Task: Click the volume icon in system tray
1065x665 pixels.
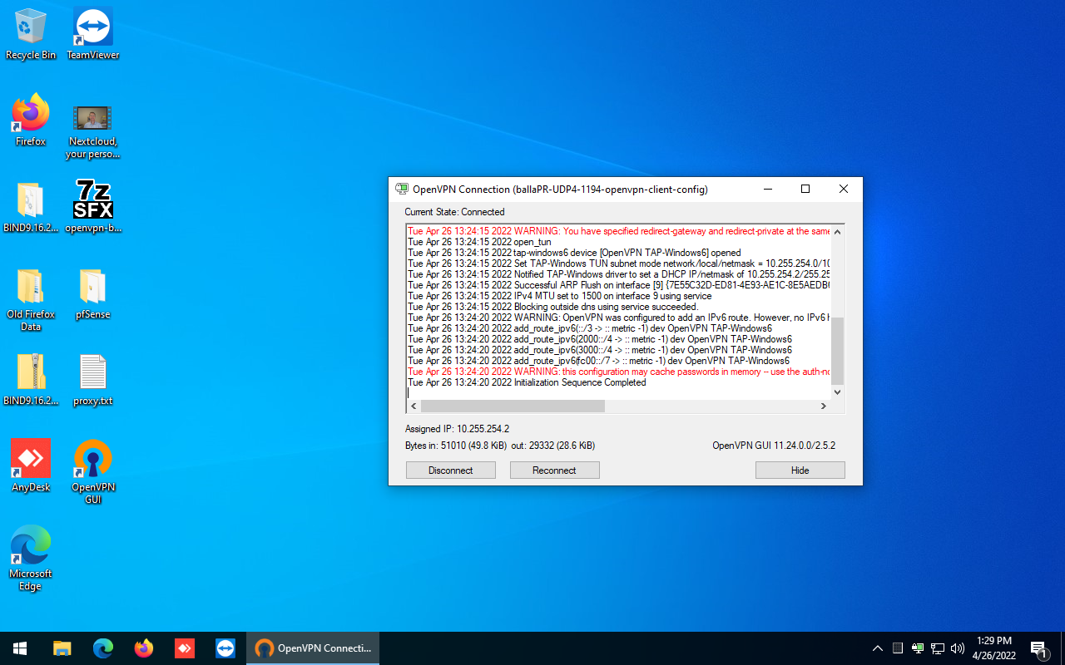Action: pos(957,648)
